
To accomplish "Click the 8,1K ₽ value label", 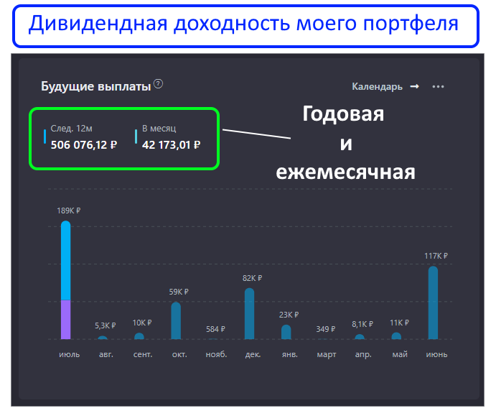I will click(362, 324).
